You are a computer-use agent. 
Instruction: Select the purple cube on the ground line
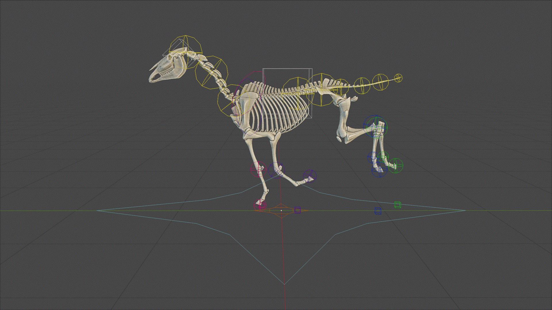(x=297, y=210)
